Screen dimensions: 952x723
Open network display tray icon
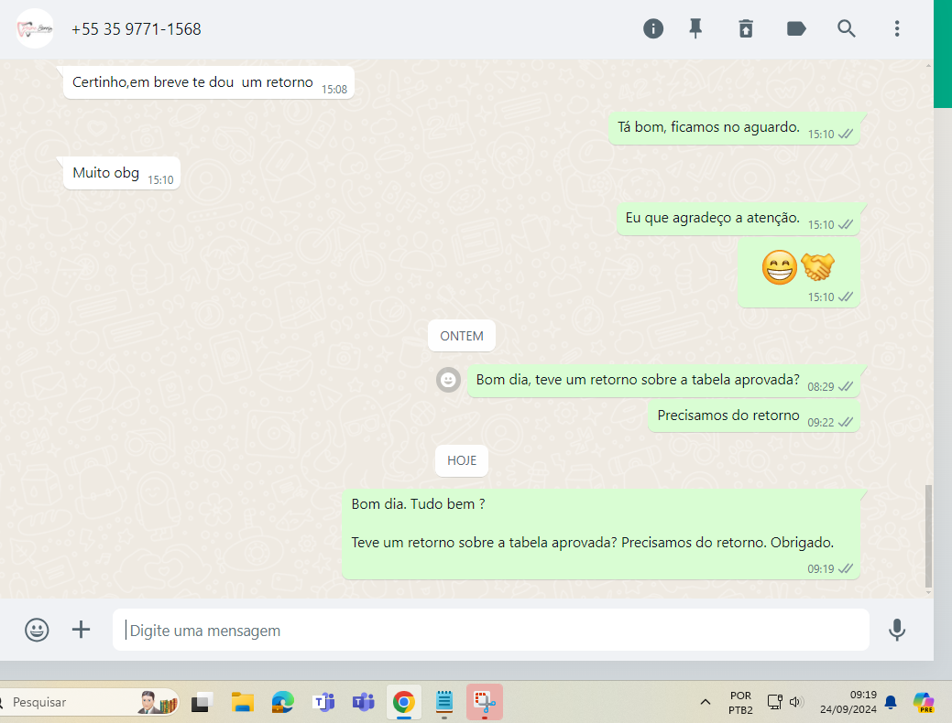coord(775,702)
